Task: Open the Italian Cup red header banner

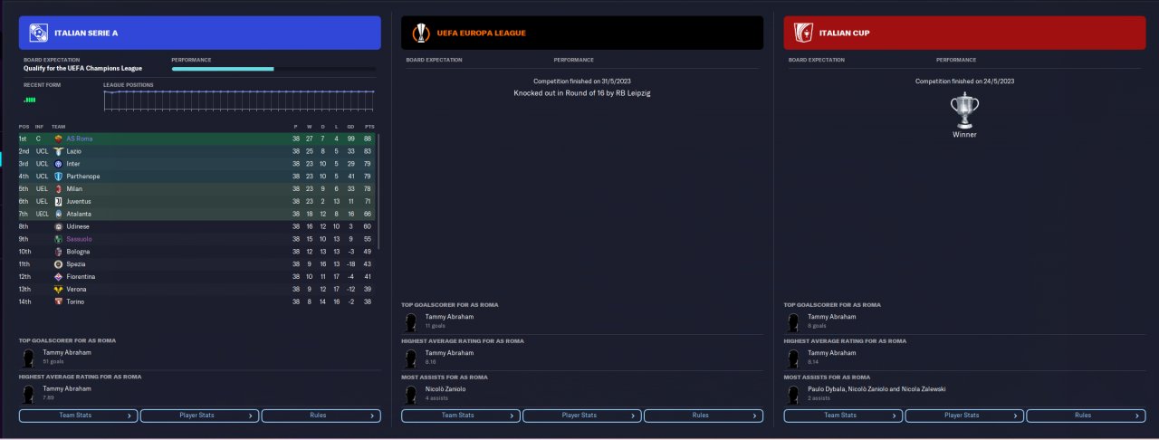Action: pos(964,33)
